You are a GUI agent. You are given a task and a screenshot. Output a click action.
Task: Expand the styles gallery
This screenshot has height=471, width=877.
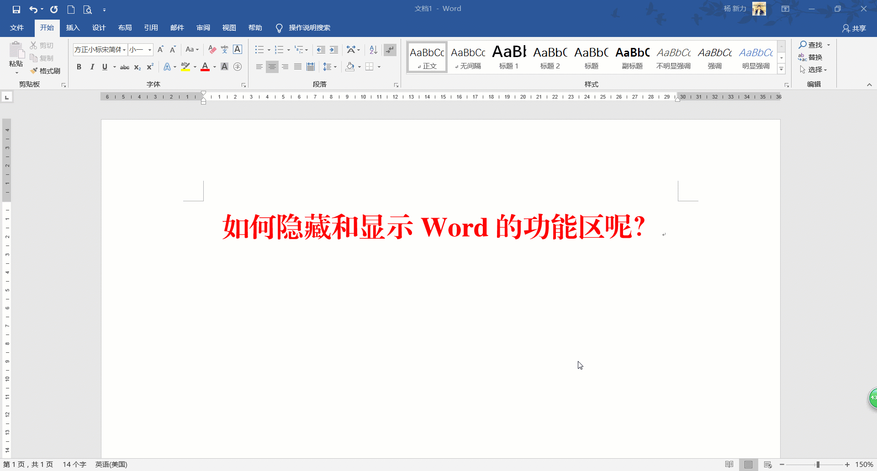(782, 69)
